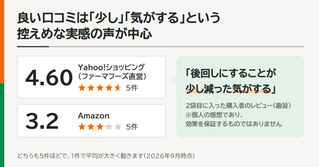
Task: Open the Yahoo!ショッピング rating card
Action: point(91,77)
